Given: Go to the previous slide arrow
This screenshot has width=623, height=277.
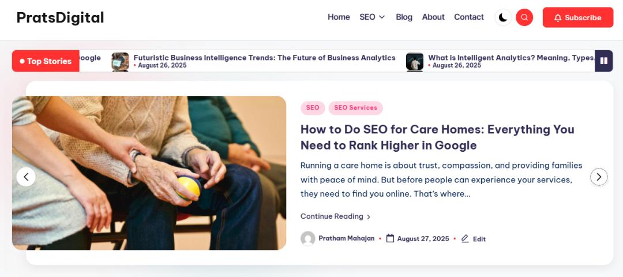Looking at the screenshot, I should (x=26, y=177).
